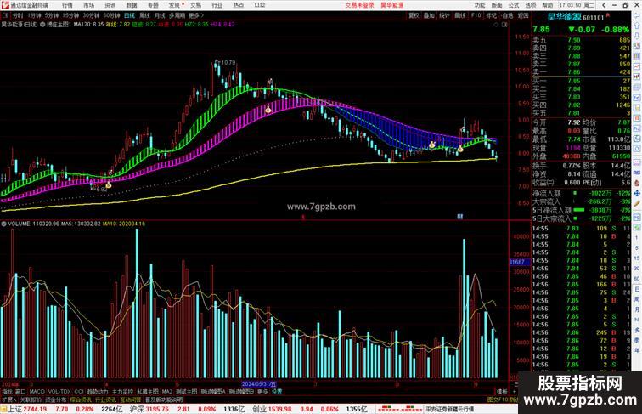Select the MA2 indicator tab
The width and height of the screenshot is (642, 414).
click(x=167, y=392)
